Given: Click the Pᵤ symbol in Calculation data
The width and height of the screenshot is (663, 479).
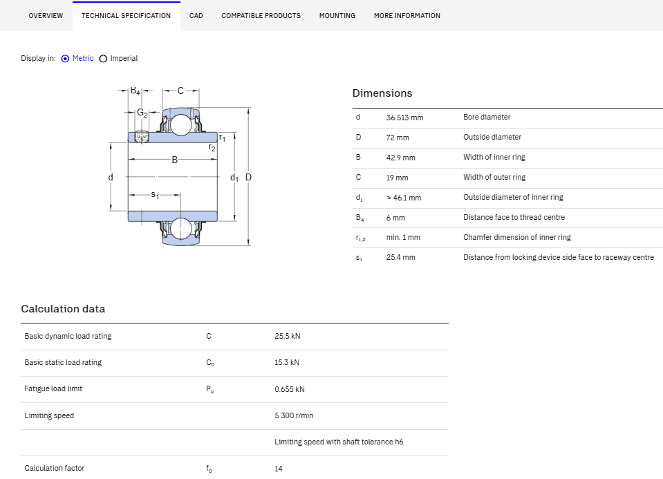Looking at the screenshot, I should click(x=209, y=389).
